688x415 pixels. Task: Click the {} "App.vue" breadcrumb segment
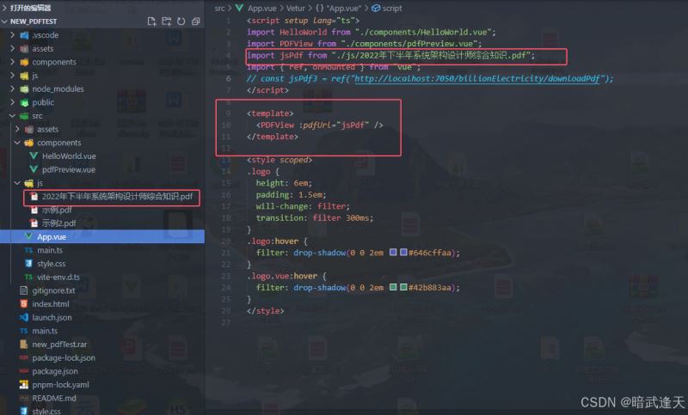pos(338,8)
